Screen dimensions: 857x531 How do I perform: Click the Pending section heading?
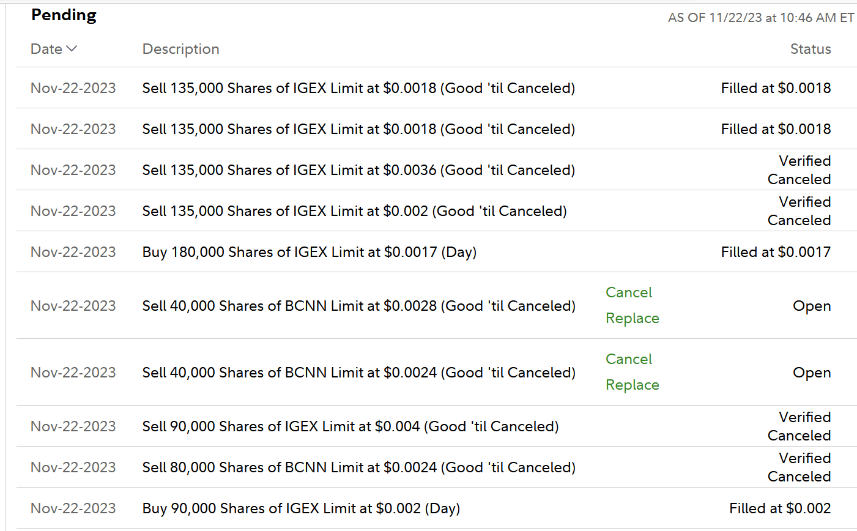click(x=64, y=15)
